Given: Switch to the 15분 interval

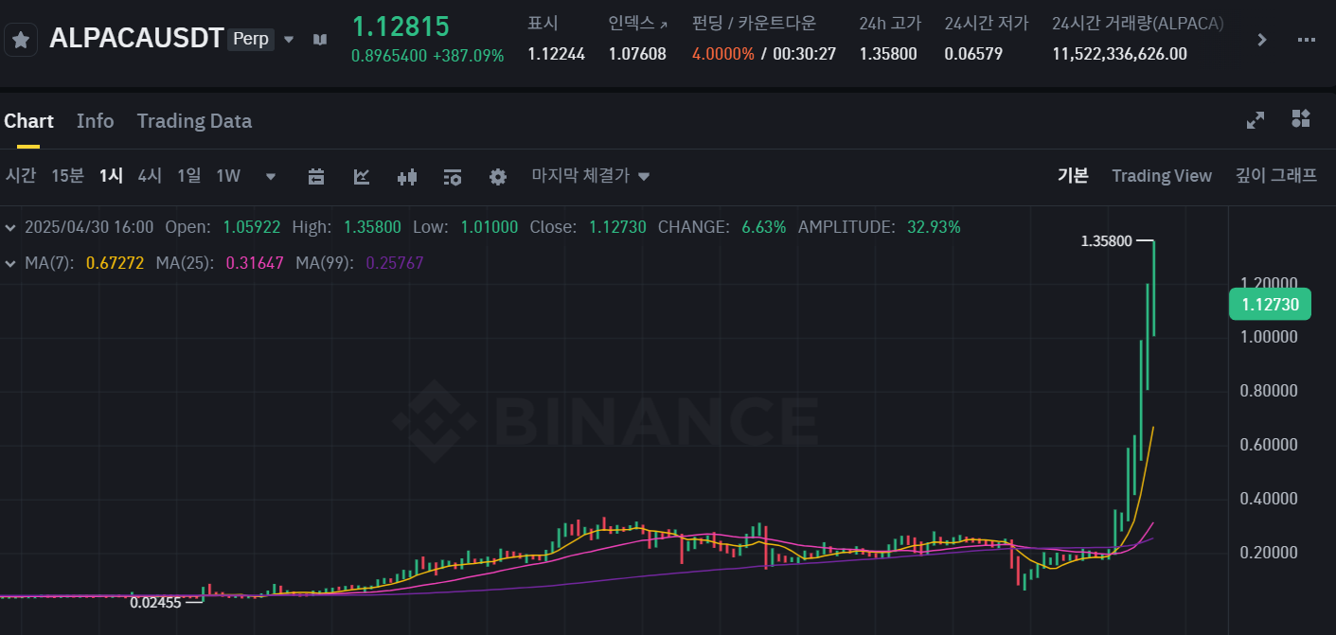Looking at the screenshot, I should 67,175.
